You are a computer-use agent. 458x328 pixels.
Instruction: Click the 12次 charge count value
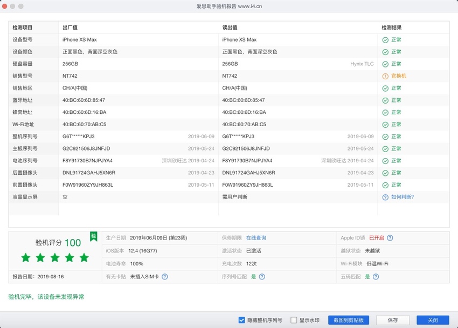click(251, 264)
